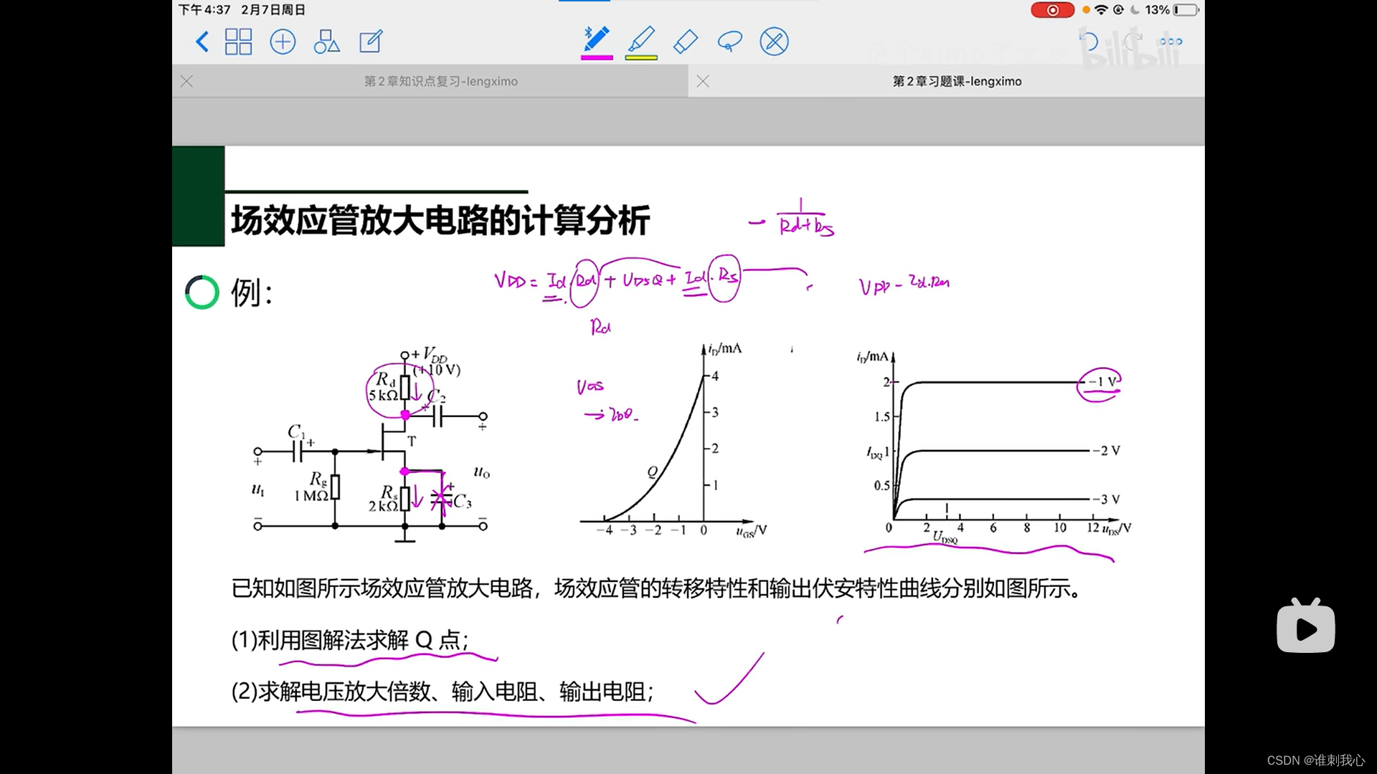The image size is (1377, 774).
Task: Open the three-dots more options menu
Action: click(1170, 42)
